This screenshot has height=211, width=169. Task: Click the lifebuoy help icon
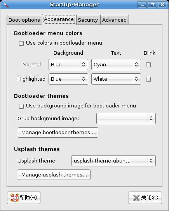tap(15, 198)
